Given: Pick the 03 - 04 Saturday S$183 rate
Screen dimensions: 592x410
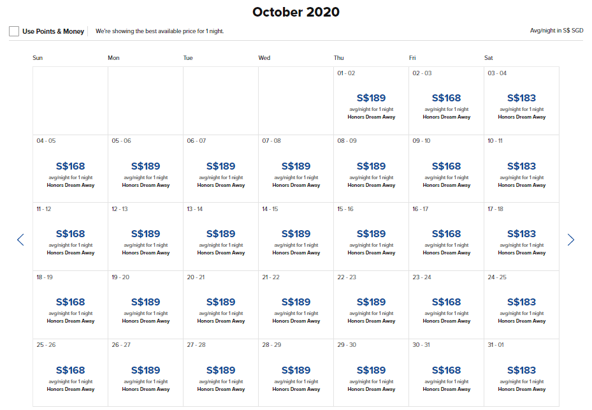Looking at the screenshot, I should click(521, 98).
